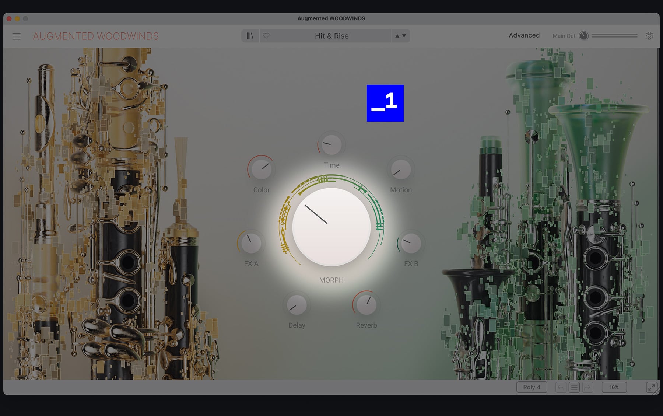Click the Time knob

click(x=331, y=145)
